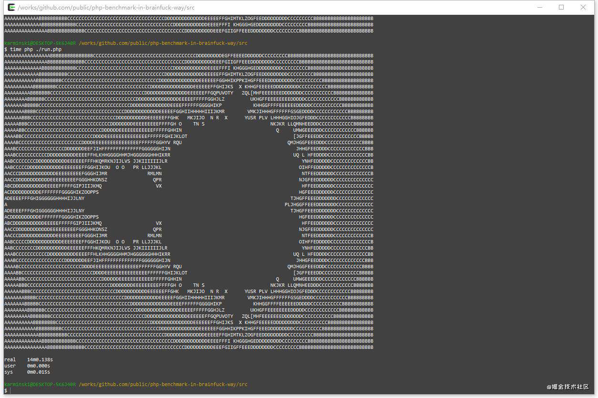Click the last '$' prompt with the cursor
Screen dimensions: 598x398
[7, 390]
